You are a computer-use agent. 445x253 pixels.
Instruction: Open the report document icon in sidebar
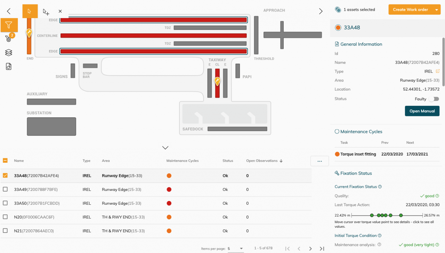tap(9, 66)
